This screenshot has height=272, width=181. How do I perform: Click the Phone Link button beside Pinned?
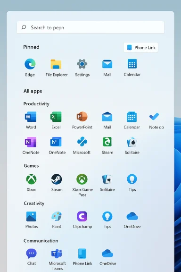140,47
